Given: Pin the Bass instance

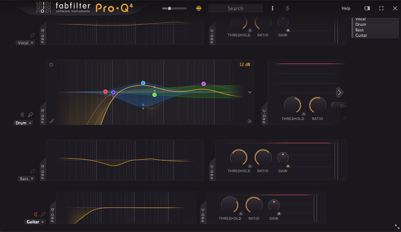Looking at the screenshot, I should [x=33, y=171].
